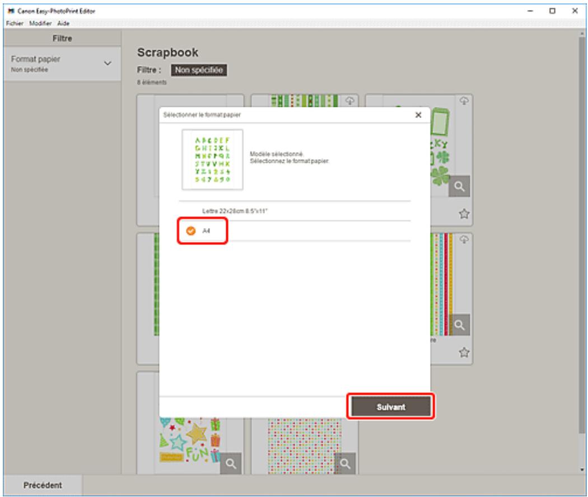The image size is (588, 497).
Task: Minimize the application window
Action: 530,11
